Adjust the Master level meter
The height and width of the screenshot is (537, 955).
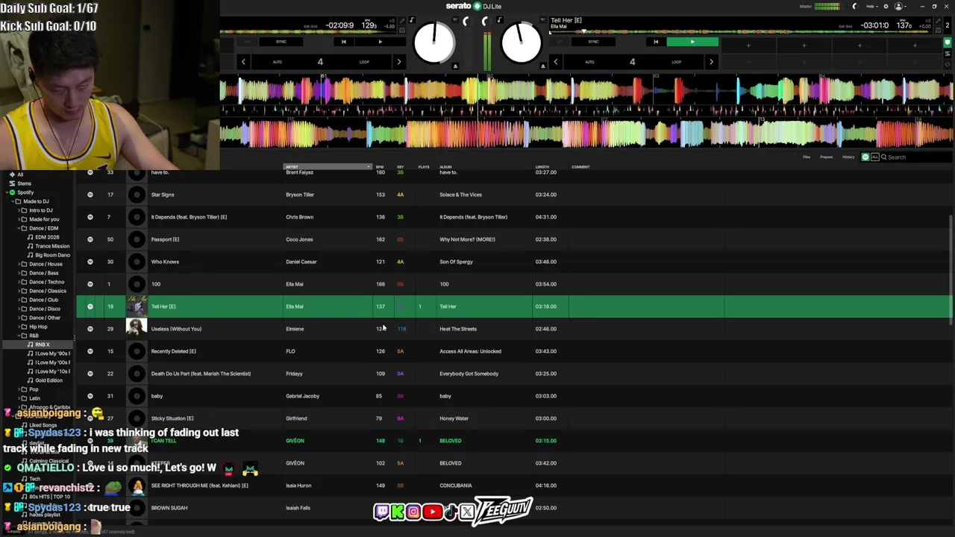827,7
